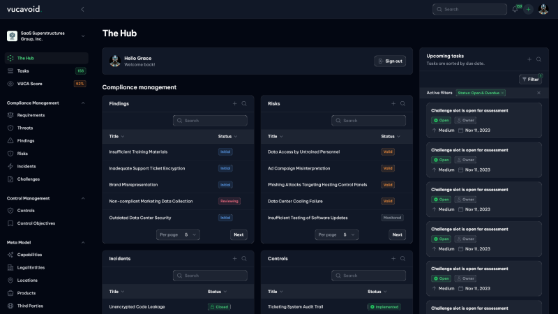558x314 pixels.
Task: Add a new incident with the plus icon
Action: [235, 258]
